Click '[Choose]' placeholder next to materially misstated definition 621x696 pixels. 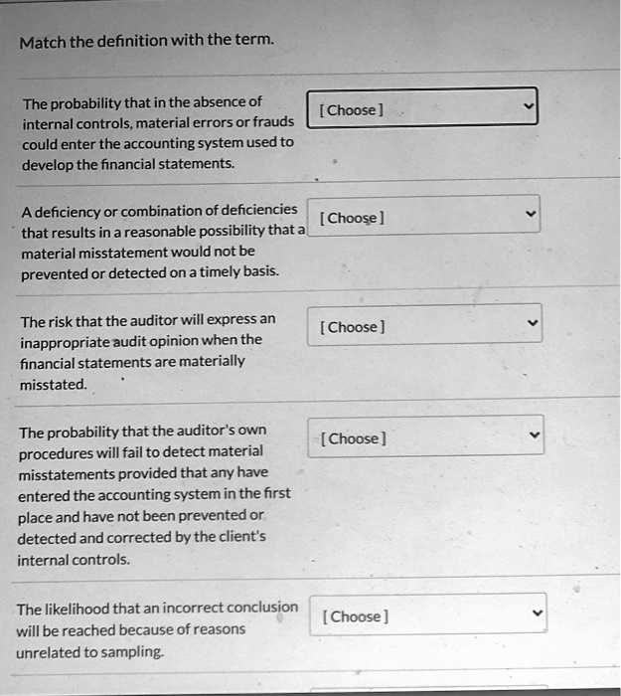353,327
